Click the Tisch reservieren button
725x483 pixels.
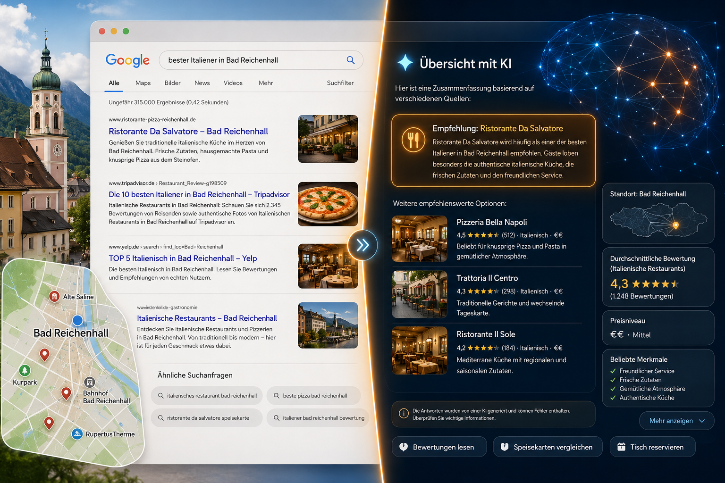652,447
